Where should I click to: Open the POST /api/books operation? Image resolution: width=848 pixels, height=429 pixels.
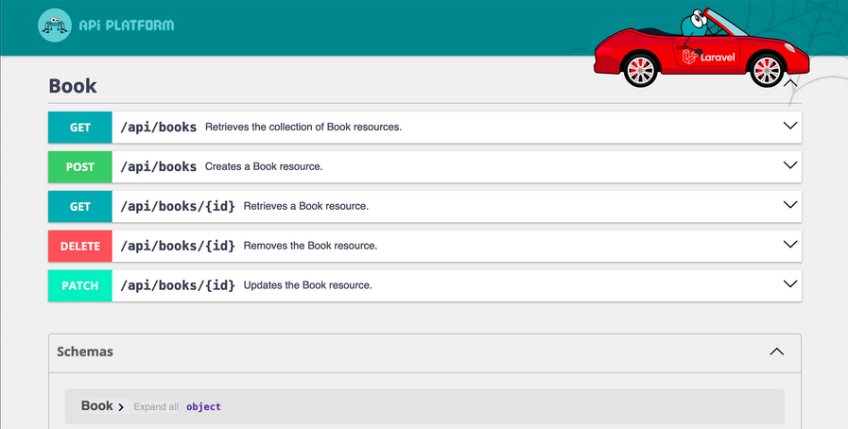tap(424, 167)
